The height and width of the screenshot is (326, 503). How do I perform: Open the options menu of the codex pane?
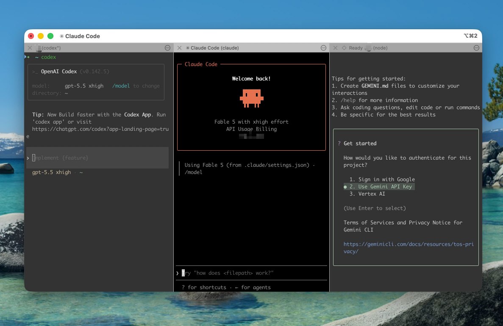(167, 48)
